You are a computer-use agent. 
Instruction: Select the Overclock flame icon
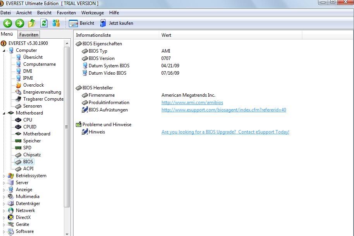coord(19,85)
